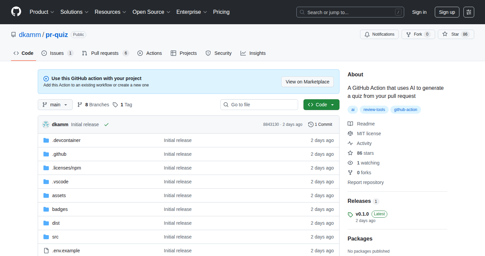Star the pr-quiz repository
This screenshot has height=256, width=485.
(456, 34)
